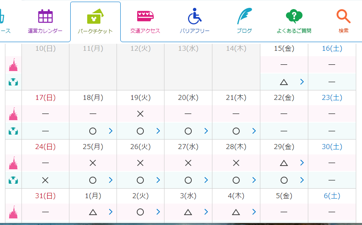Click the triangle availability on 1(月)
The width and height of the screenshot is (362, 225).
coord(93,212)
